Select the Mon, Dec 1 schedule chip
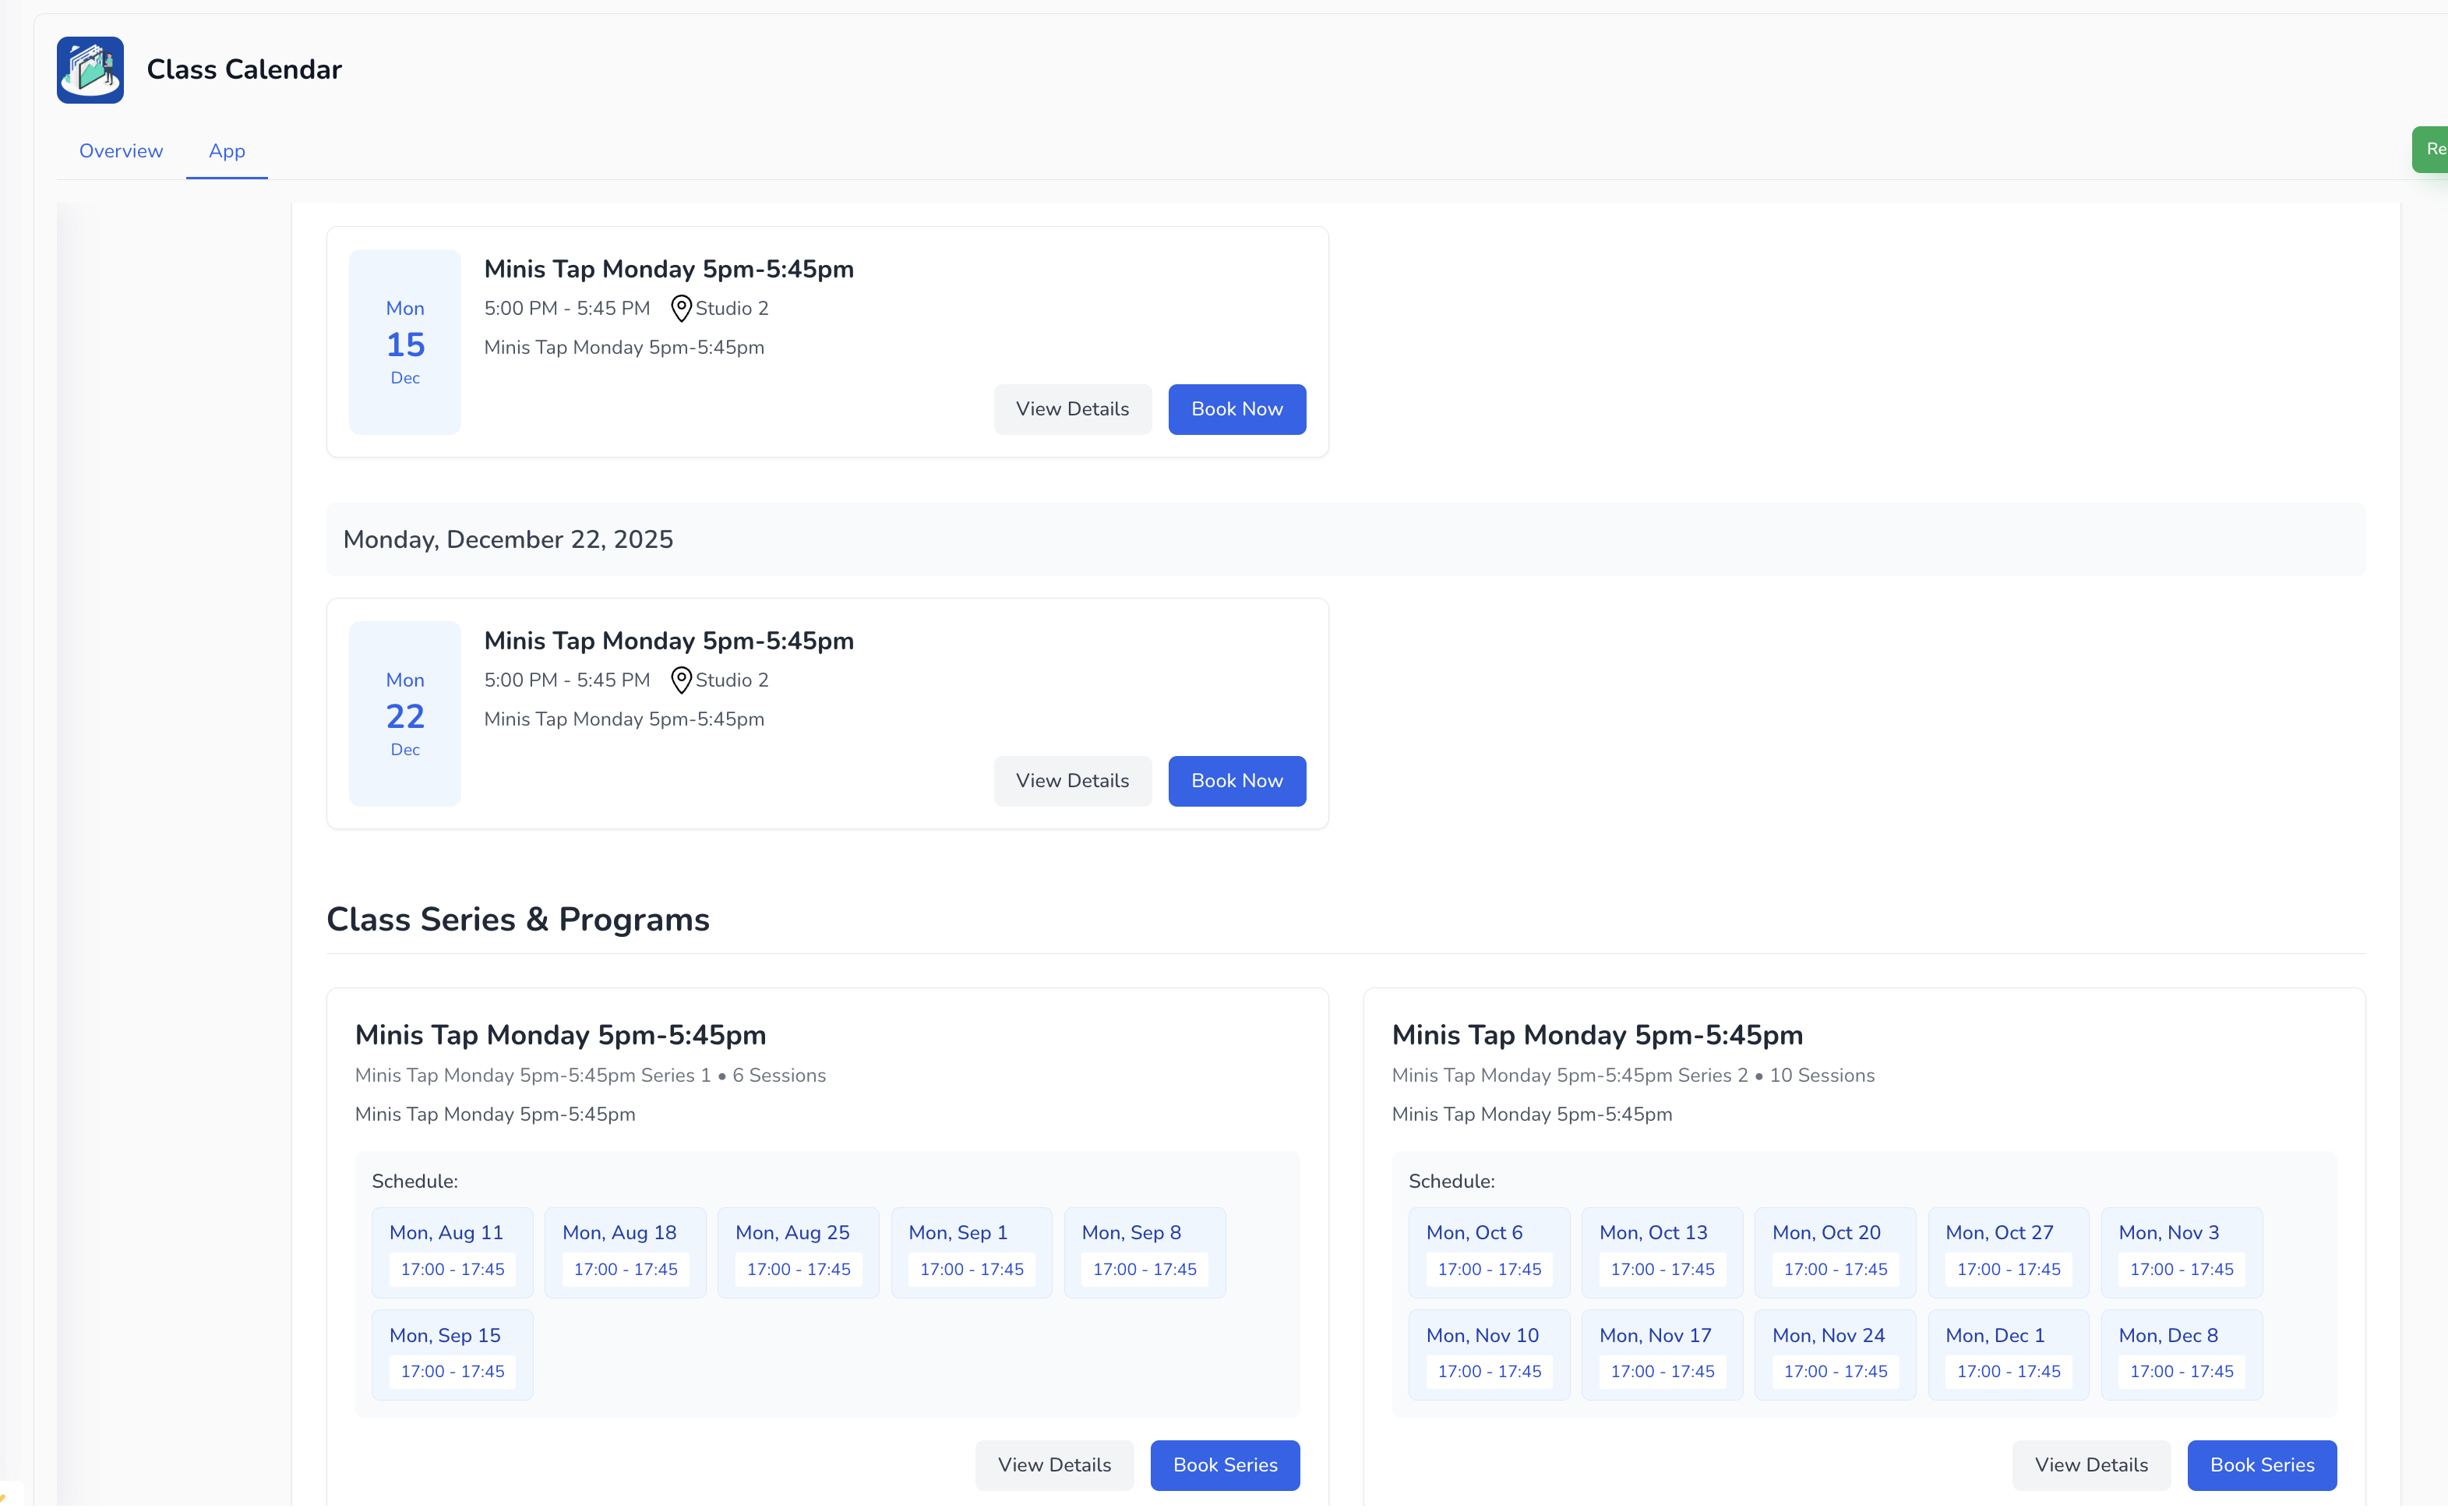Viewport: 2448px width, 1512px height. click(2007, 1355)
